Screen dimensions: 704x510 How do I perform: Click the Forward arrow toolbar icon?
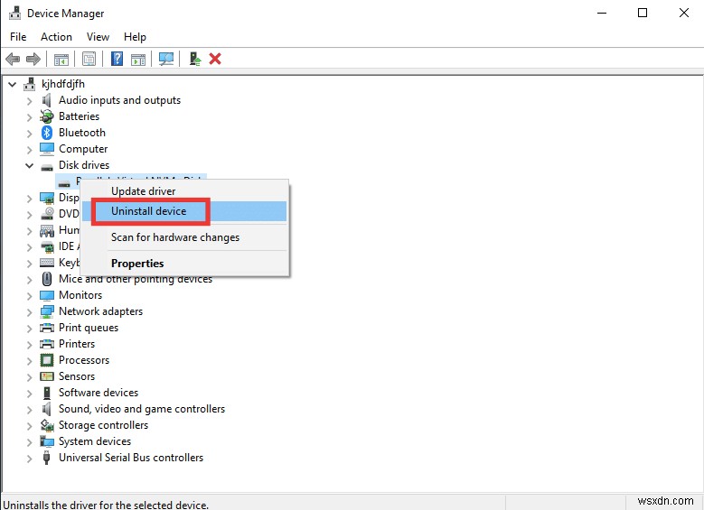33,59
